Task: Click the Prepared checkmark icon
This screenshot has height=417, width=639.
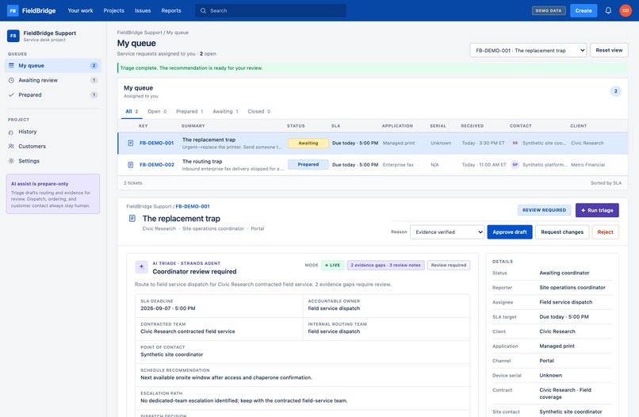Action: point(11,95)
